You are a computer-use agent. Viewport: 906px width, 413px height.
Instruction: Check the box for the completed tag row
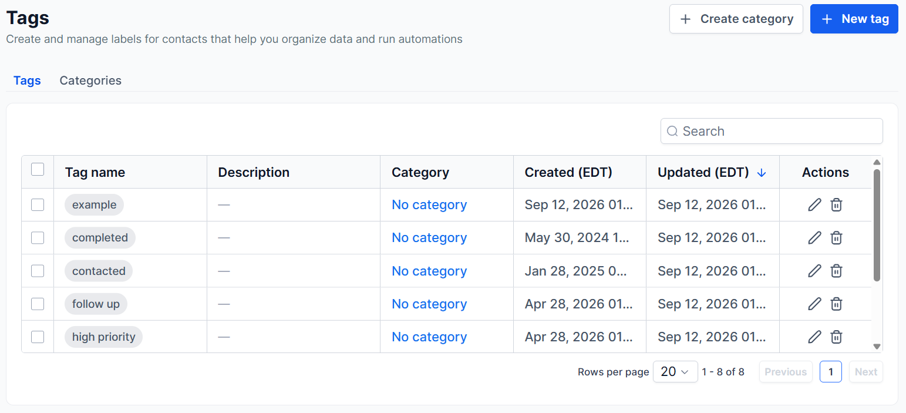pos(38,237)
